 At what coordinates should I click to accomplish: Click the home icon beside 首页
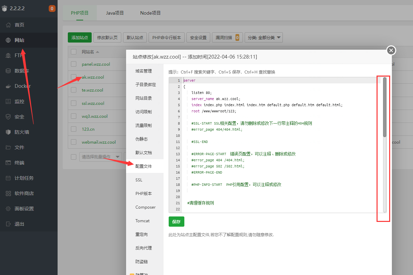[x=9, y=25]
